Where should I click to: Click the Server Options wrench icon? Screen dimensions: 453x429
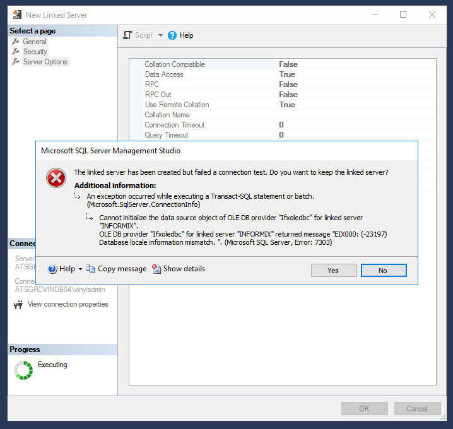(16, 62)
